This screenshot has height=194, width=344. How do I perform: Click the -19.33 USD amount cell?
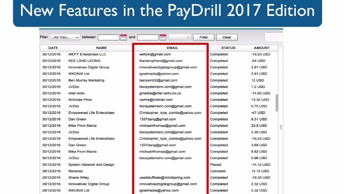point(261,178)
